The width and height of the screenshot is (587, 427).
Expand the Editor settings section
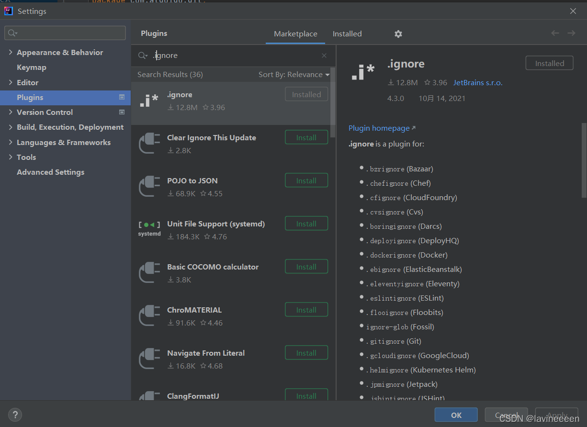point(11,82)
